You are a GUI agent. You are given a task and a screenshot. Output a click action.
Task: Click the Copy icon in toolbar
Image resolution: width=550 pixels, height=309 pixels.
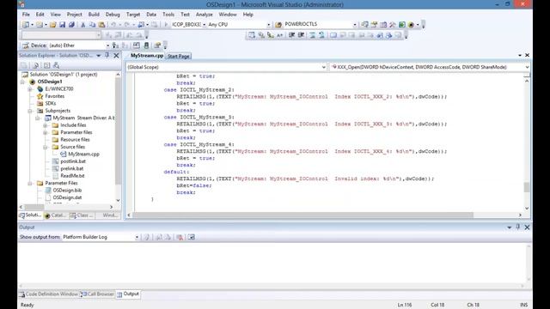pyautogui.click(x=92, y=25)
